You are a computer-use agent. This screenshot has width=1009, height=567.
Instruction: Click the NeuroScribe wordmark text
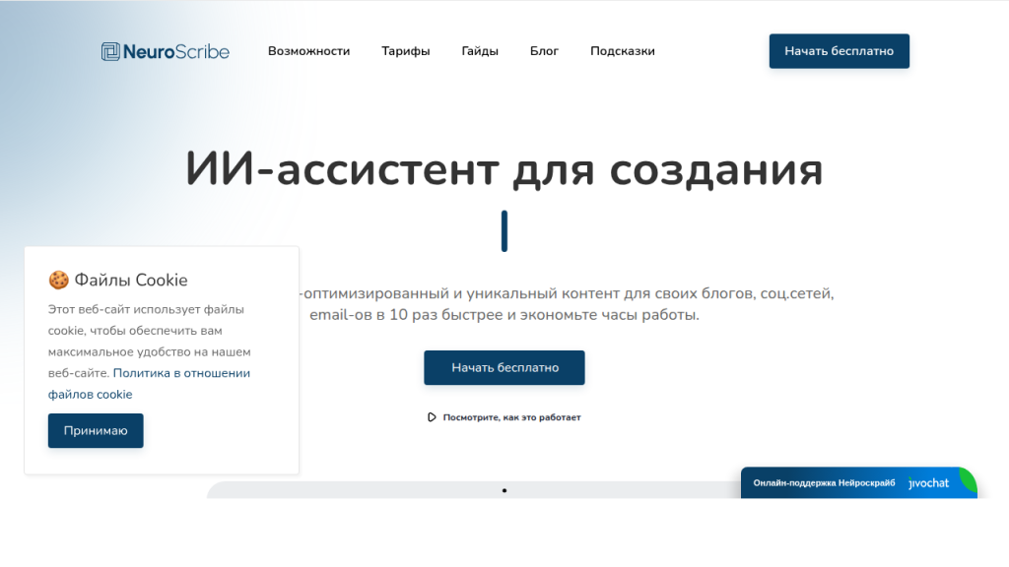point(176,51)
